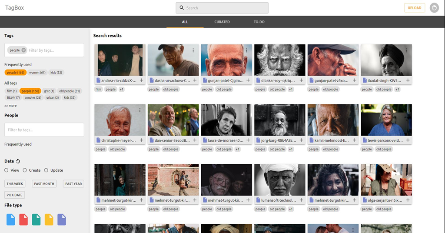Open options menu on dasha-urvachova thumbnail

[x=193, y=50]
